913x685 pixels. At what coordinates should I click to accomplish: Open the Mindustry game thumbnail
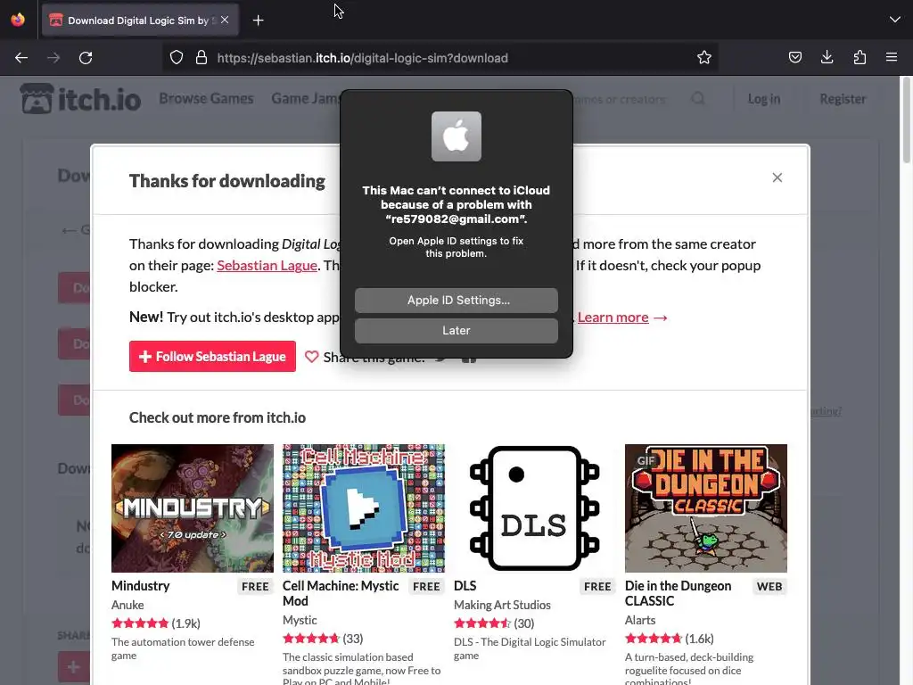(193, 508)
